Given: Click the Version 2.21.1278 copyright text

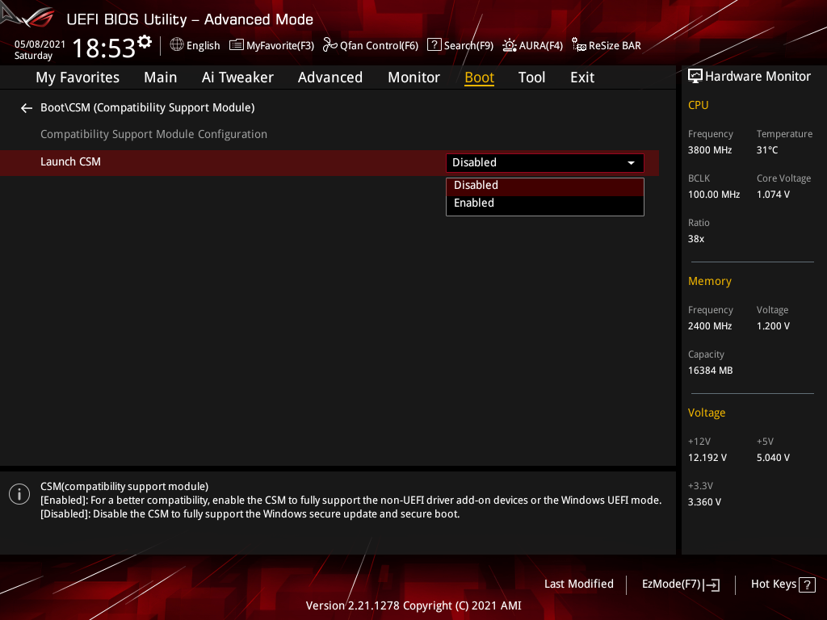Looking at the screenshot, I should point(413,605).
